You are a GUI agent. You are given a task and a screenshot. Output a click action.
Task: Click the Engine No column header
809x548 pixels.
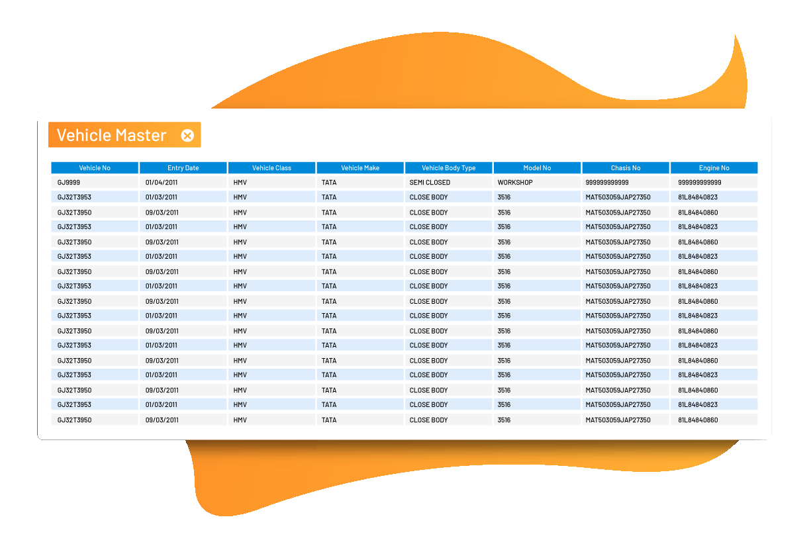[714, 168]
